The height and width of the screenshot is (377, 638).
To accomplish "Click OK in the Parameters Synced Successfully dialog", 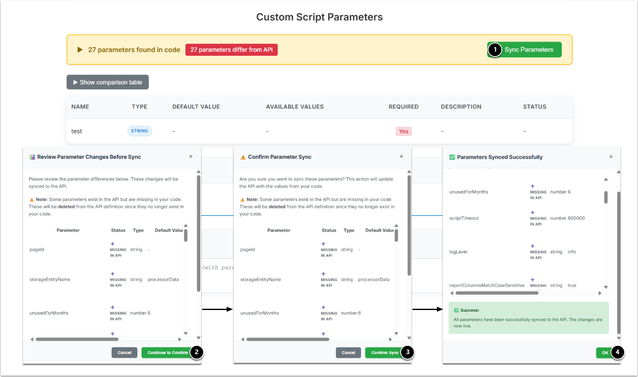I will (x=605, y=352).
